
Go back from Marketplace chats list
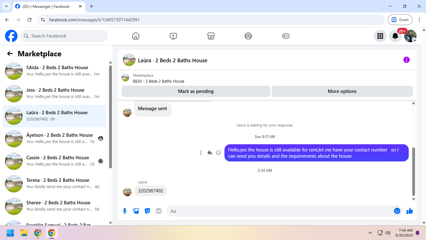(x=10, y=54)
